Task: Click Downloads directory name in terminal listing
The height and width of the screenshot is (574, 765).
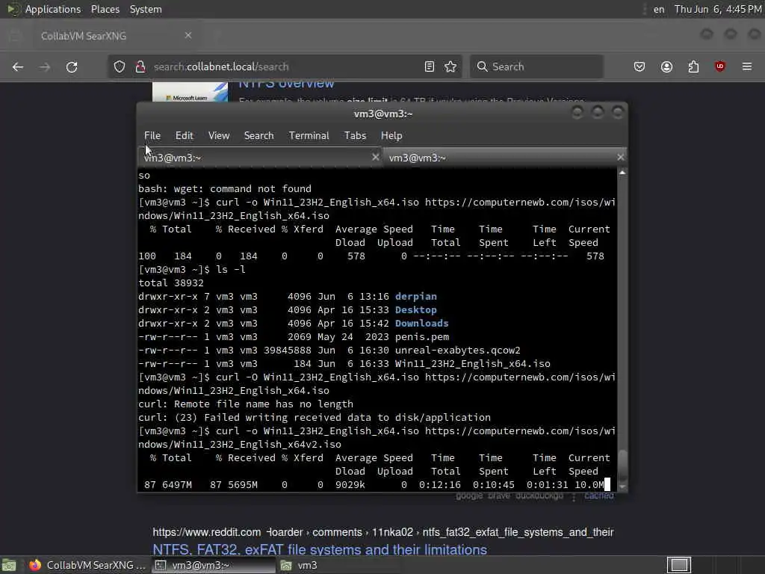Action: click(x=421, y=323)
